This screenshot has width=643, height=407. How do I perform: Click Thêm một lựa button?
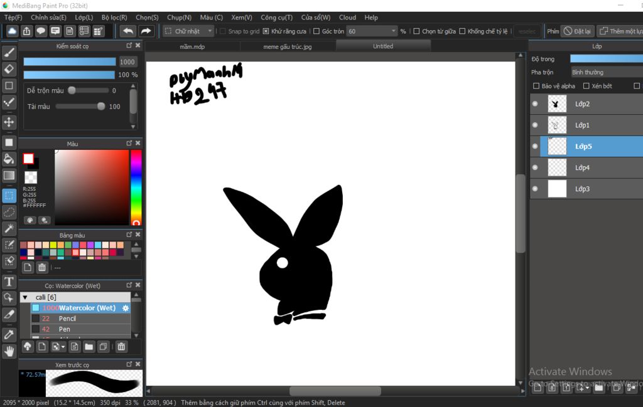pyautogui.click(x=620, y=31)
